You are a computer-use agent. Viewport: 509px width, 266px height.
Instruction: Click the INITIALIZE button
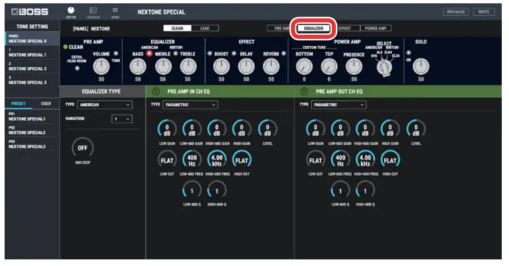tap(456, 12)
